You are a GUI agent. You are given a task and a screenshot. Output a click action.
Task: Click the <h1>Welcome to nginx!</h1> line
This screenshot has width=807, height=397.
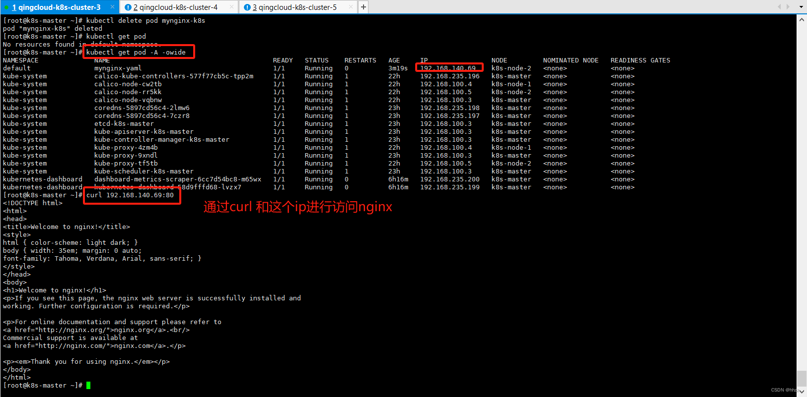point(54,290)
